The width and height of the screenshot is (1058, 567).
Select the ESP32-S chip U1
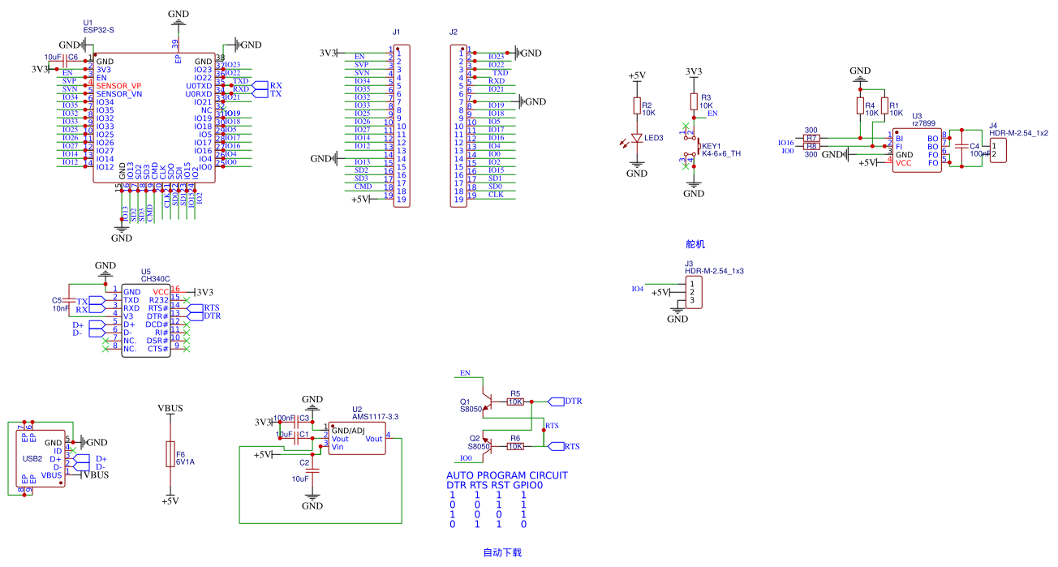coord(154,118)
